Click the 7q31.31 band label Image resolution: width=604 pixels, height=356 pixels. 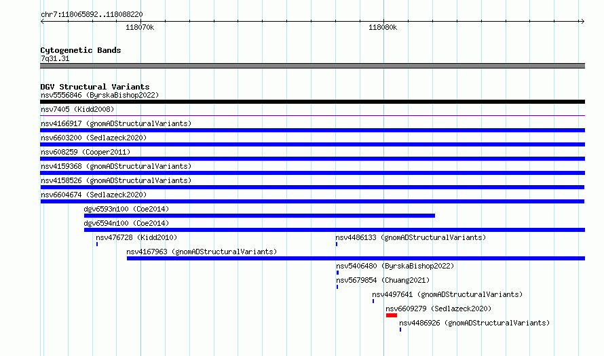[55, 58]
